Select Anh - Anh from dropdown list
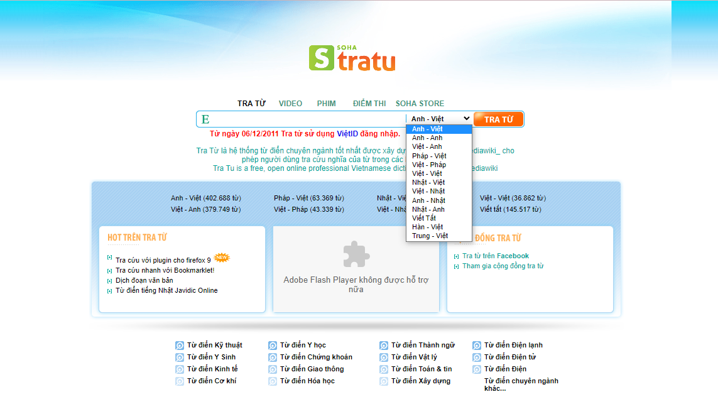The width and height of the screenshot is (718, 404). [x=439, y=138]
